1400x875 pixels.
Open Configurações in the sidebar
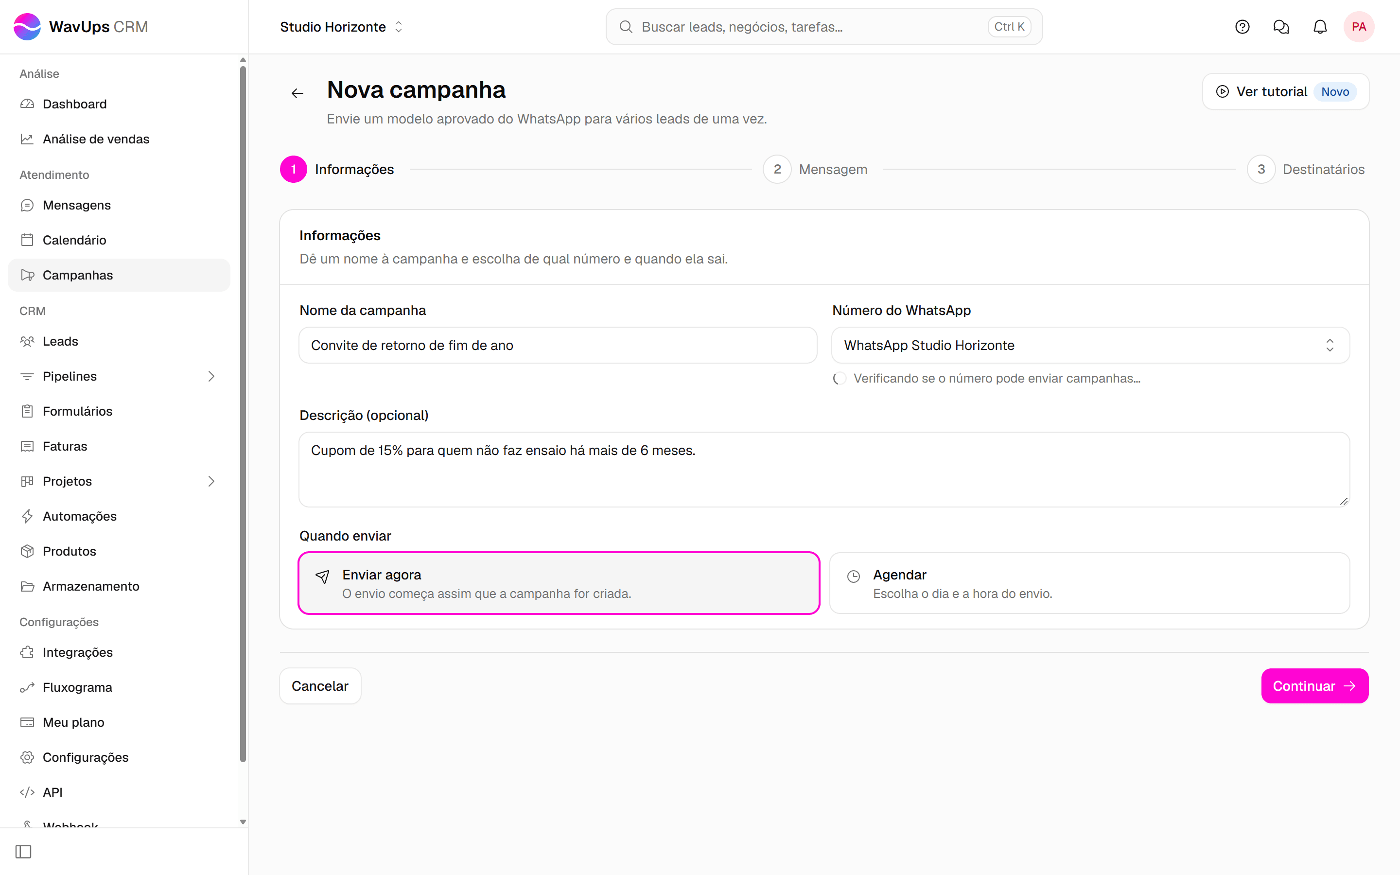(119, 757)
